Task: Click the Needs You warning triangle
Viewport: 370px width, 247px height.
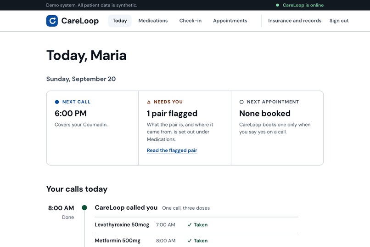Action: pyautogui.click(x=149, y=102)
